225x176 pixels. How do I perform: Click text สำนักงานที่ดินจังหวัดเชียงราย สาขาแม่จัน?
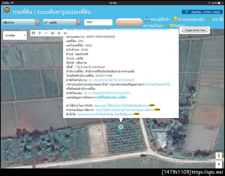(x=110, y=72)
